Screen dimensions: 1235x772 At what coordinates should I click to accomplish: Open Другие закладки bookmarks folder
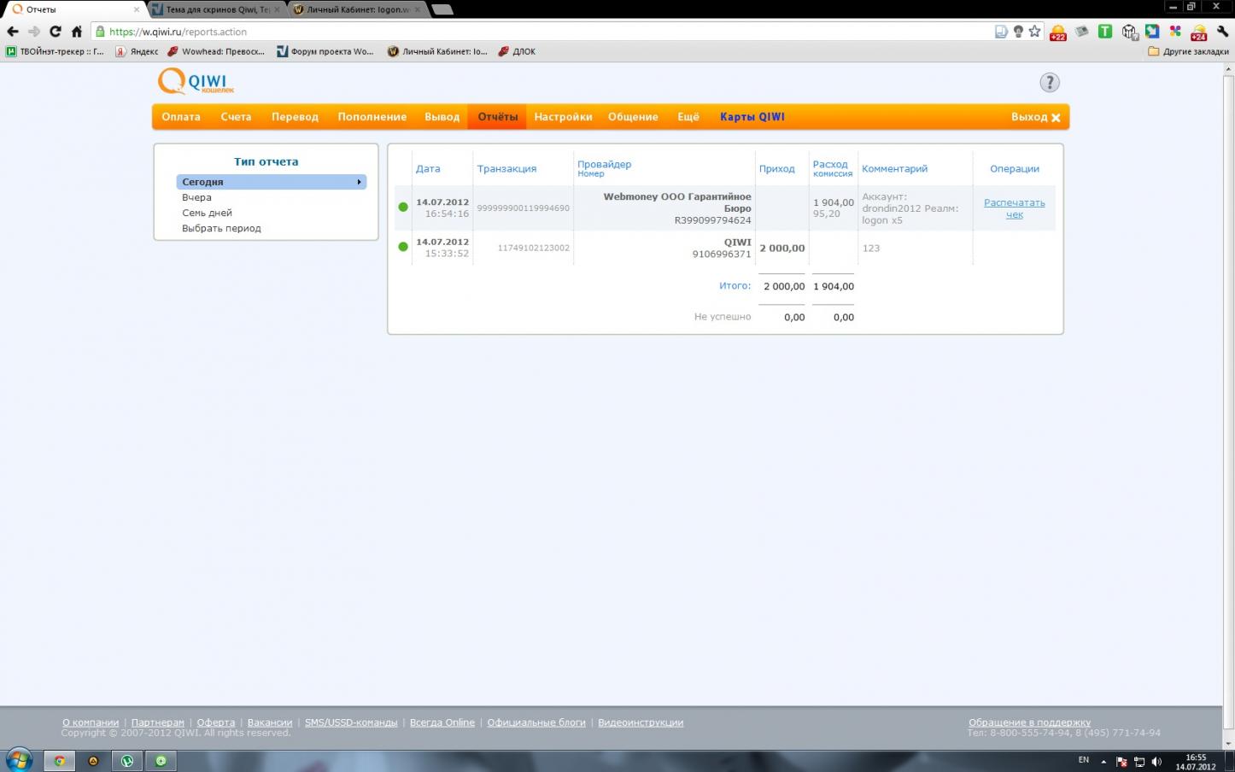pos(1188,51)
